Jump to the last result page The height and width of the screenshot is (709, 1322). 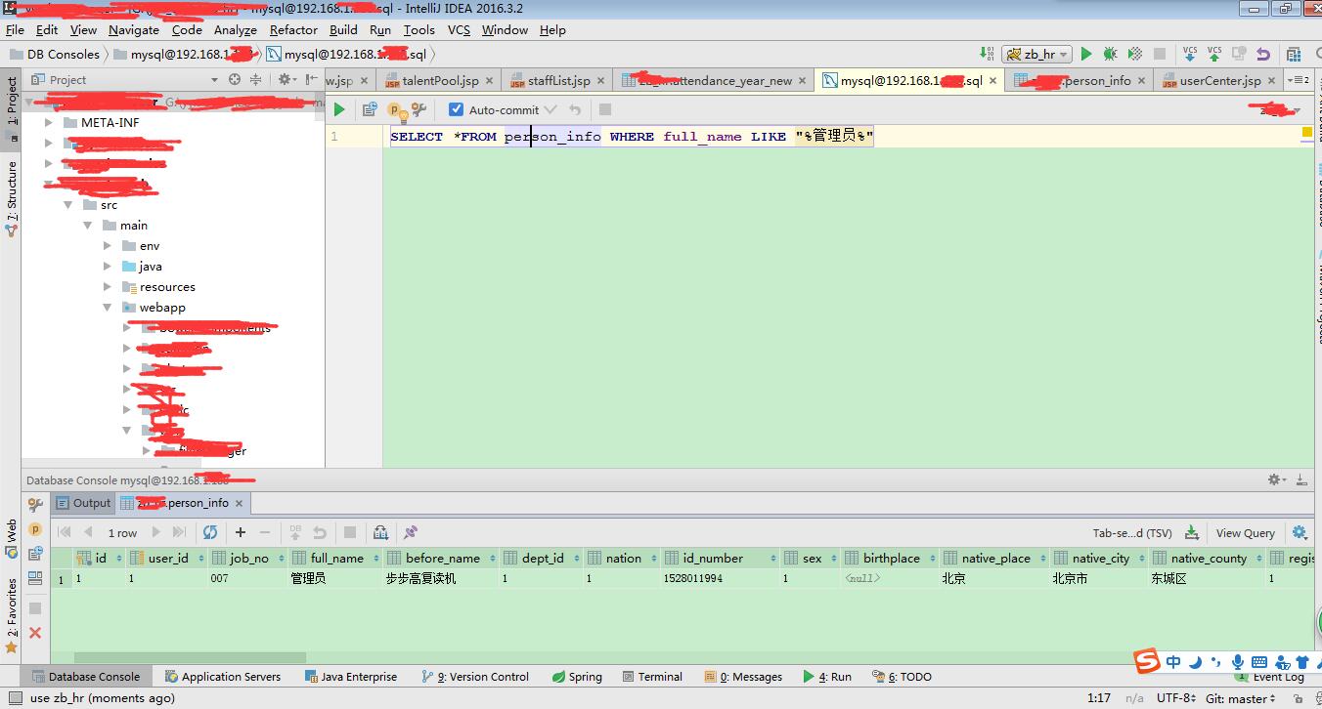(x=179, y=532)
